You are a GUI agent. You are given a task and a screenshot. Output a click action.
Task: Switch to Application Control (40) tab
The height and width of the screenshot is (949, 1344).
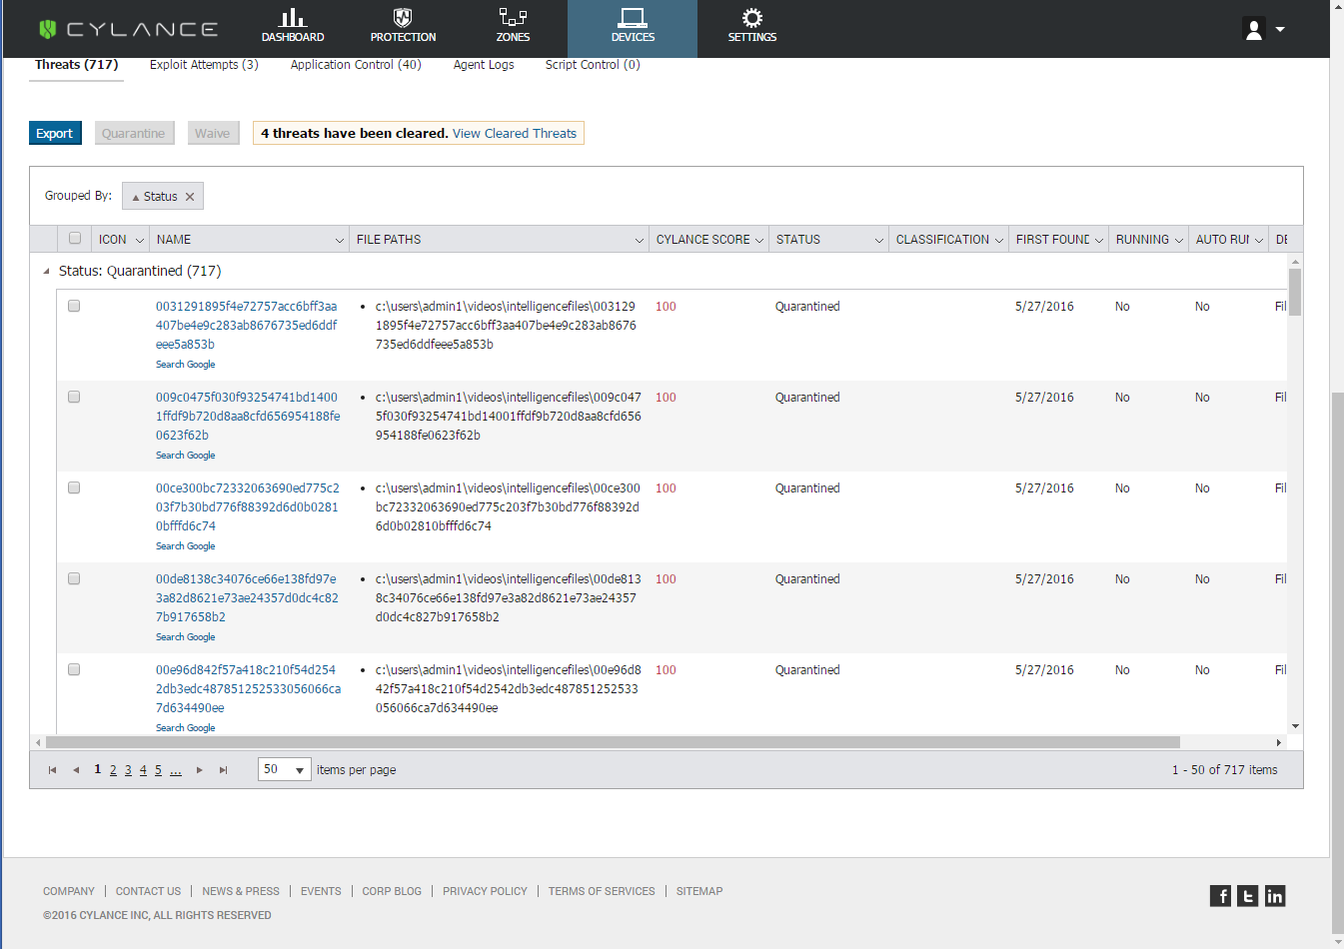[356, 65]
